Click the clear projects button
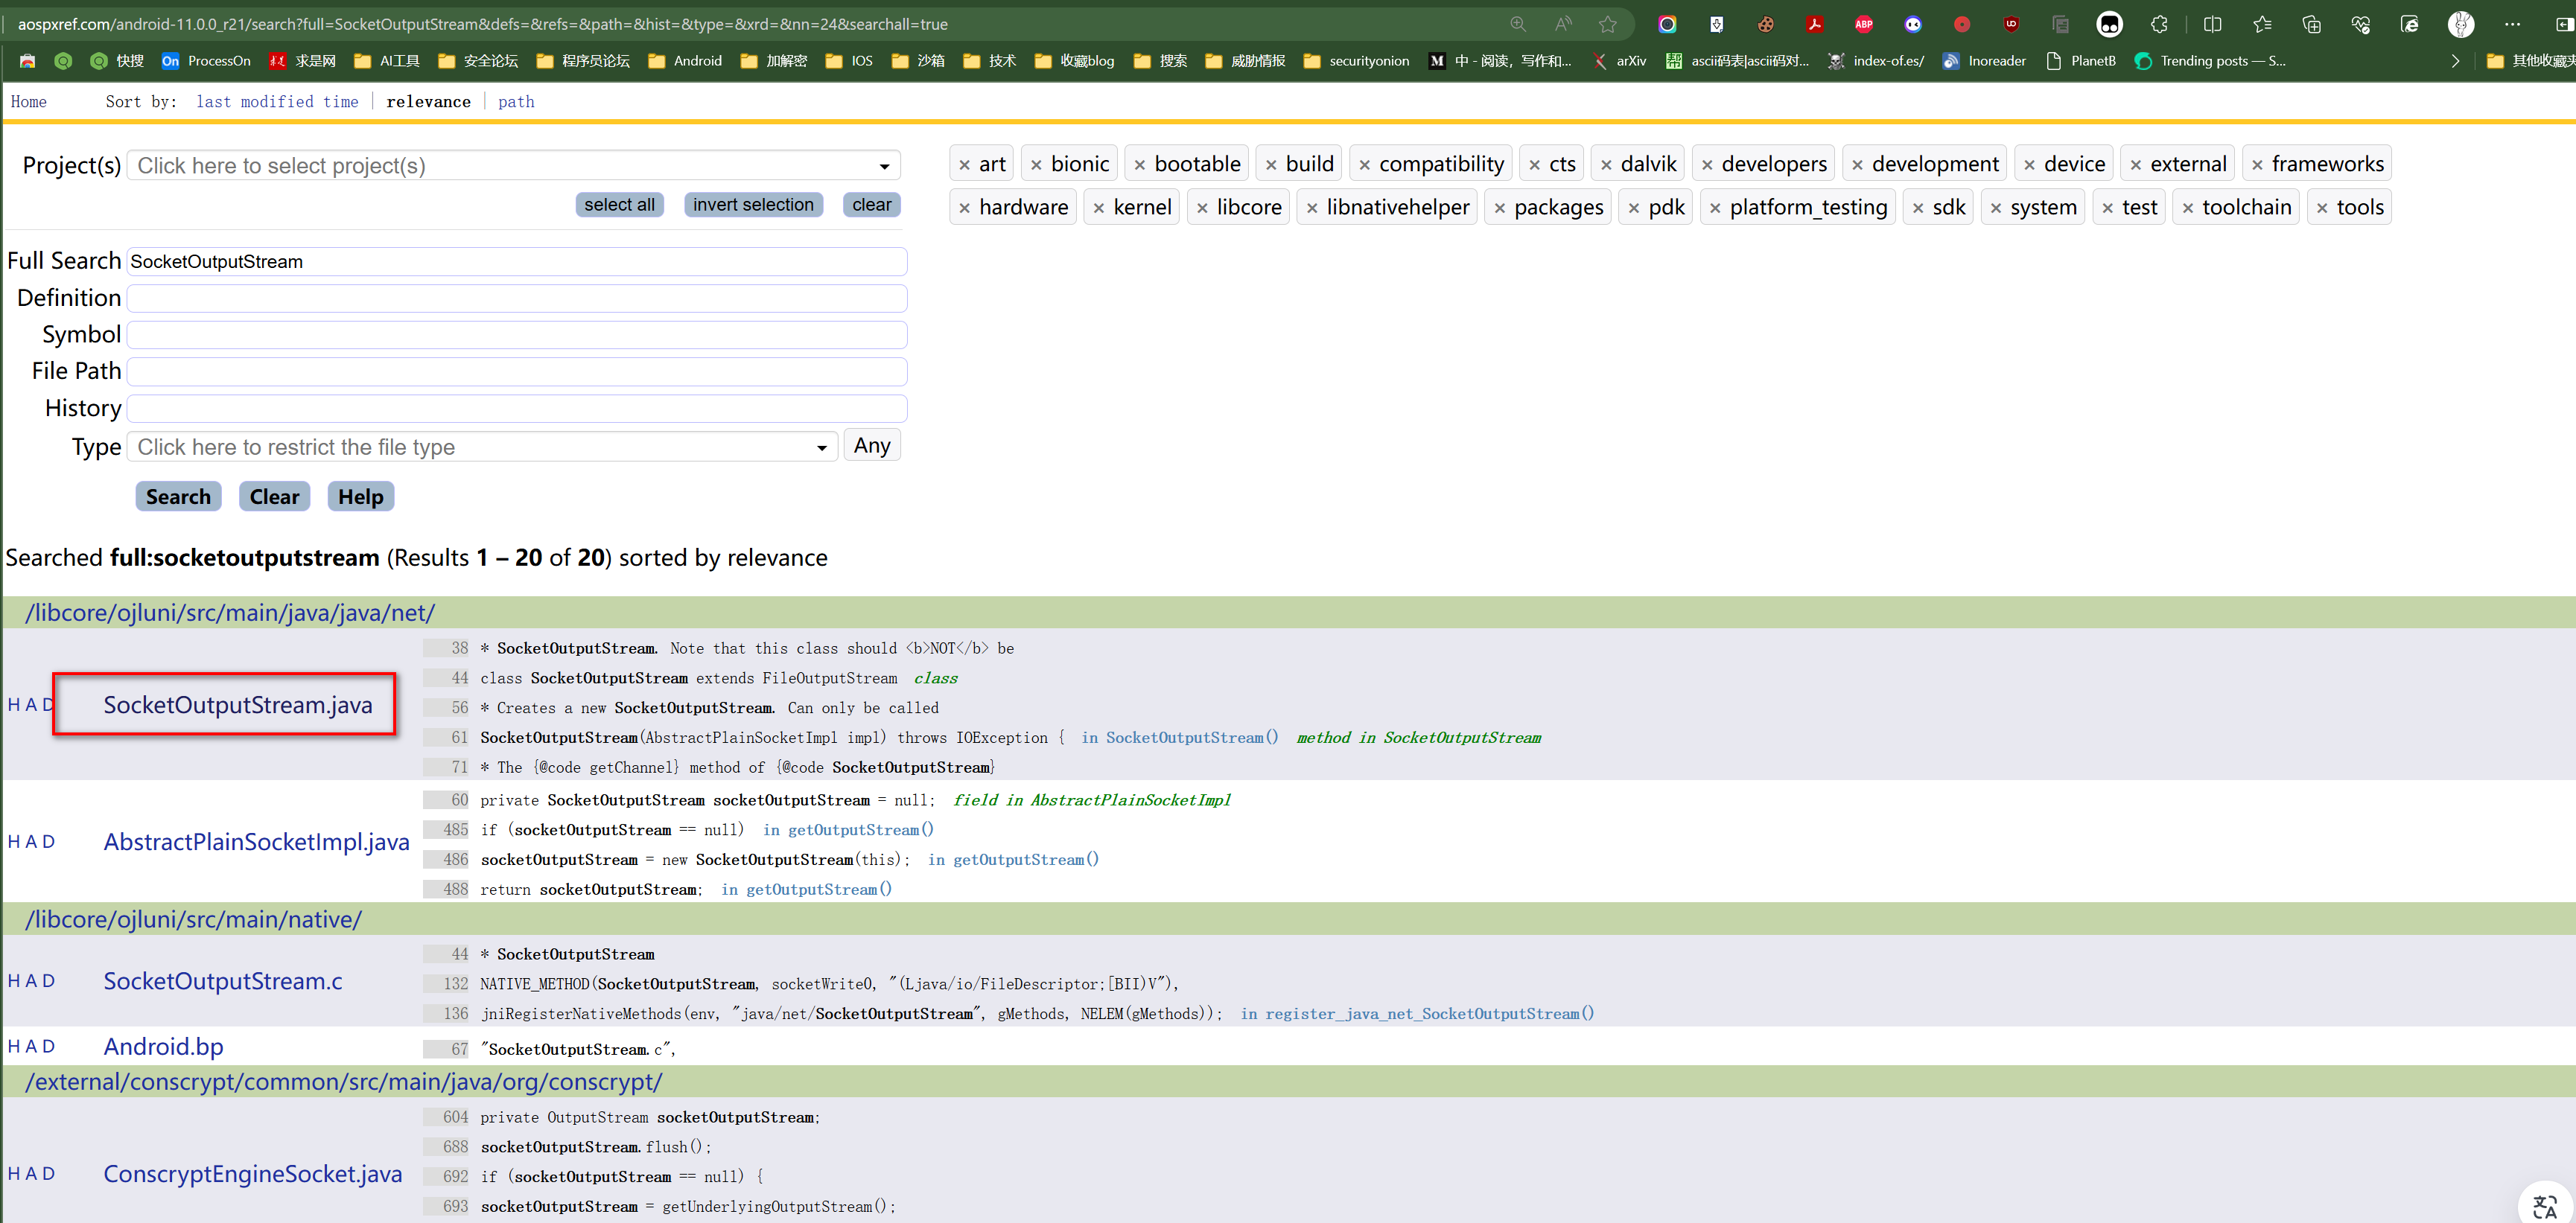The width and height of the screenshot is (2576, 1223). coord(871,205)
